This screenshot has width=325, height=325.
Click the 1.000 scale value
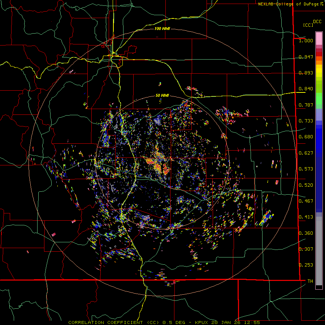(306, 40)
